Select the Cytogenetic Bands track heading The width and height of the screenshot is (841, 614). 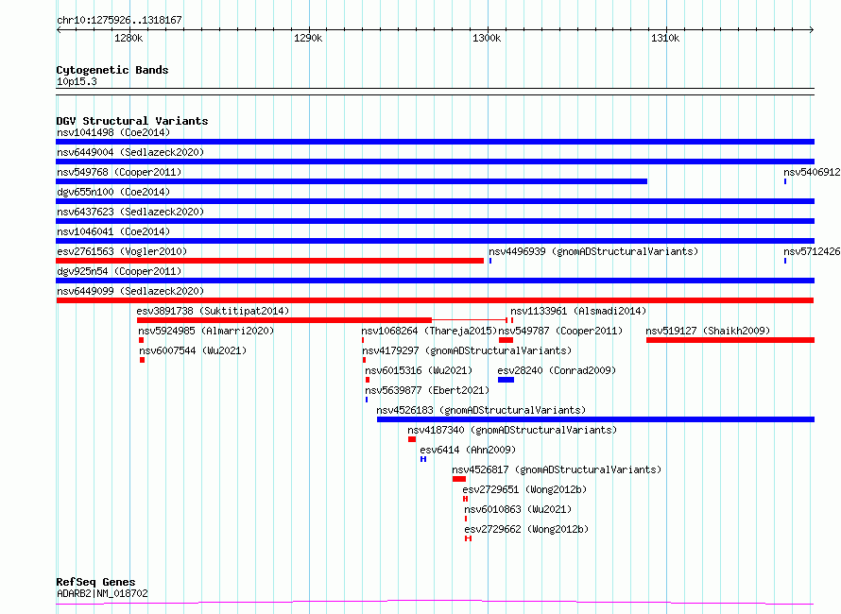(112, 70)
